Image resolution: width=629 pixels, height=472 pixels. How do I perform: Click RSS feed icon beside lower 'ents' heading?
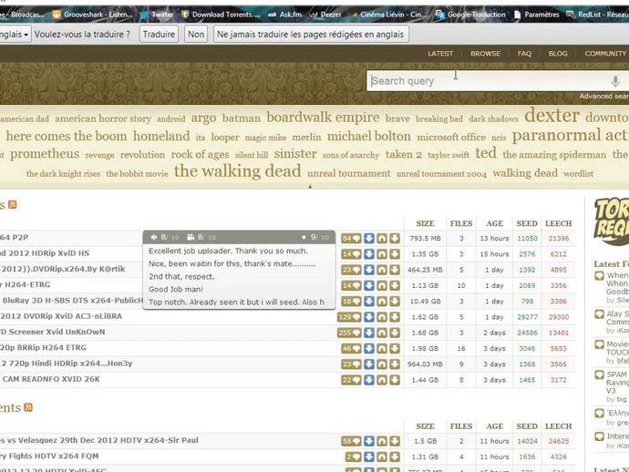[28, 407]
